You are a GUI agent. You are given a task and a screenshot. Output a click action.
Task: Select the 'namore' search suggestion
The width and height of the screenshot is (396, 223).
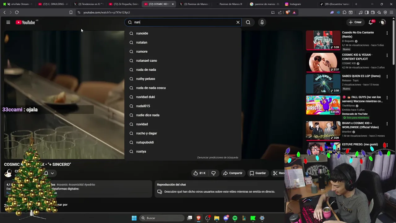[x=183, y=51]
